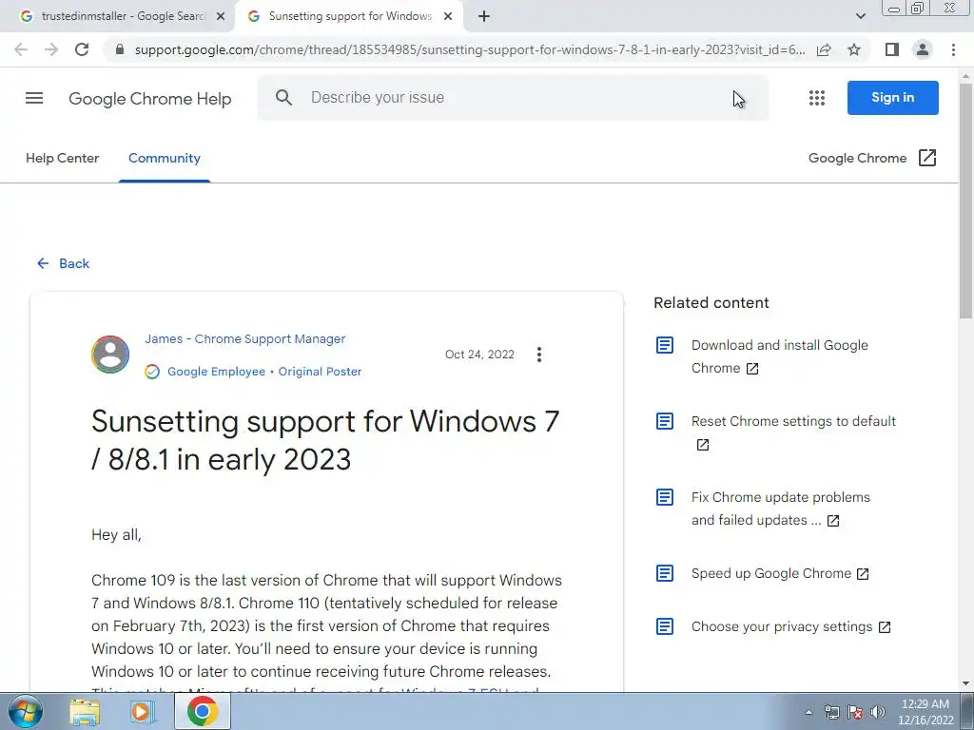The height and width of the screenshot is (730, 974).
Task: View site info via the padlock icon
Action: (x=120, y=49)
